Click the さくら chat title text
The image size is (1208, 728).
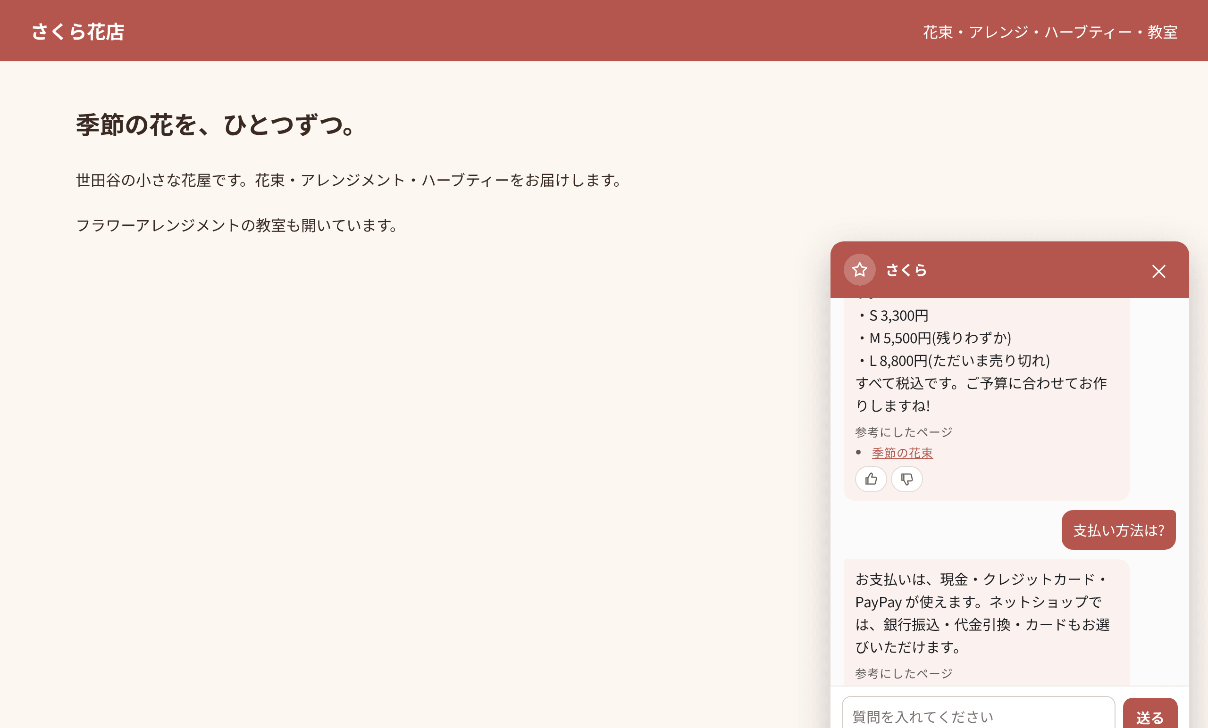906,270
